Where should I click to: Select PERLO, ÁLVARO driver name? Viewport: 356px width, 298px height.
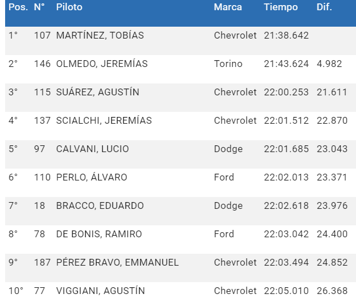(91, 177)
